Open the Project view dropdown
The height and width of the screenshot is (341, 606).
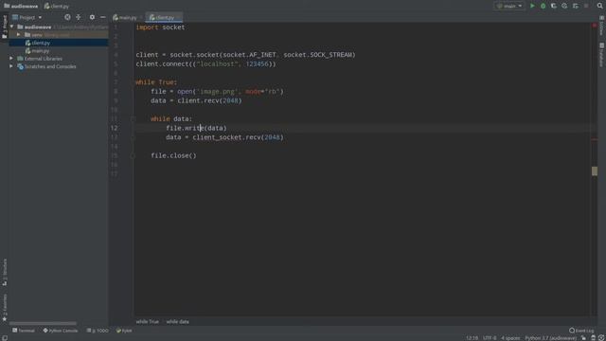(x=27, y=17)
